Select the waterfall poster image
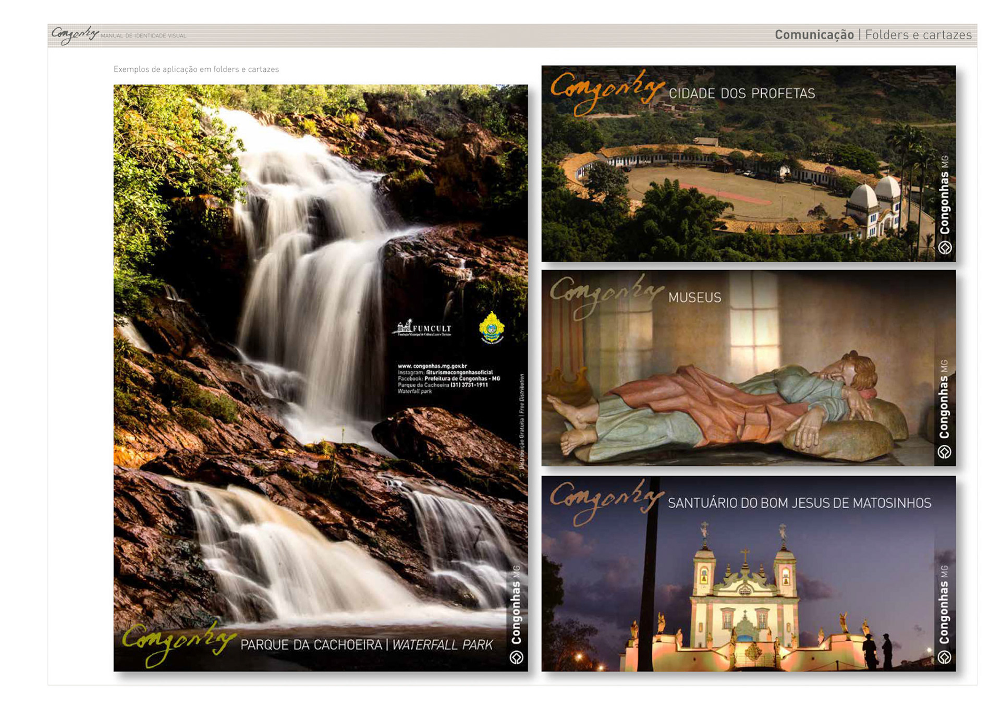 (321, 378)
